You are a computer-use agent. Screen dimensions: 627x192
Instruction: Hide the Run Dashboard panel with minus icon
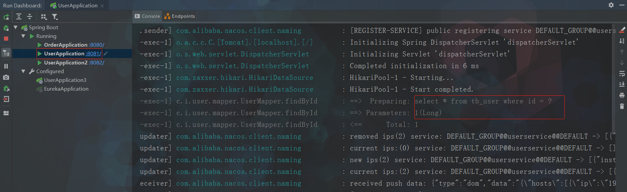tap(622, 5)
